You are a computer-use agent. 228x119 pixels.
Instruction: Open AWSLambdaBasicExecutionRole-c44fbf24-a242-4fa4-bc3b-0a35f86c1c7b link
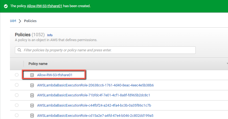(94, 105)
